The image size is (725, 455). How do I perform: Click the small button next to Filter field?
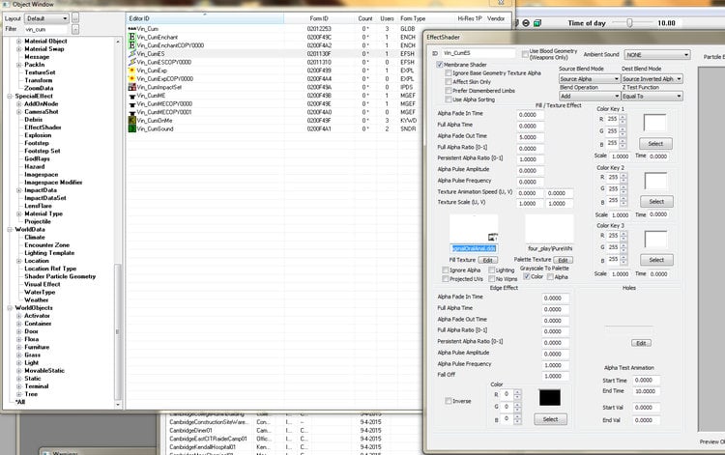pyautogui.click(x=75, y=29)
